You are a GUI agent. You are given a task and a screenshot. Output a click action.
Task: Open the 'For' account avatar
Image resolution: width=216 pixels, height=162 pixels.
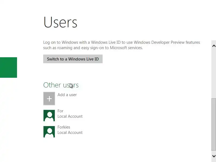point(49,116)
